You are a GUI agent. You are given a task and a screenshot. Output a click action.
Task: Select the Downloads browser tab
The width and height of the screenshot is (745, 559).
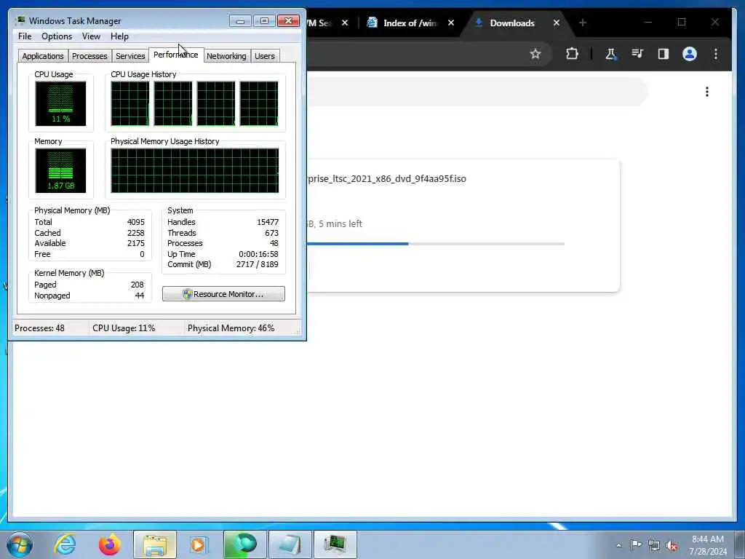click(511, 23)
